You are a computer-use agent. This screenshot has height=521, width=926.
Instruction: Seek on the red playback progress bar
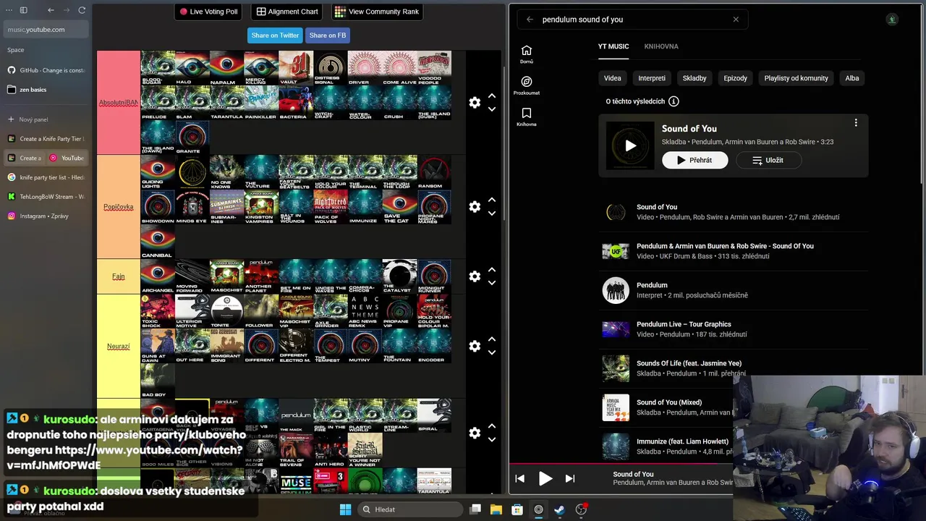coord(621,464)
